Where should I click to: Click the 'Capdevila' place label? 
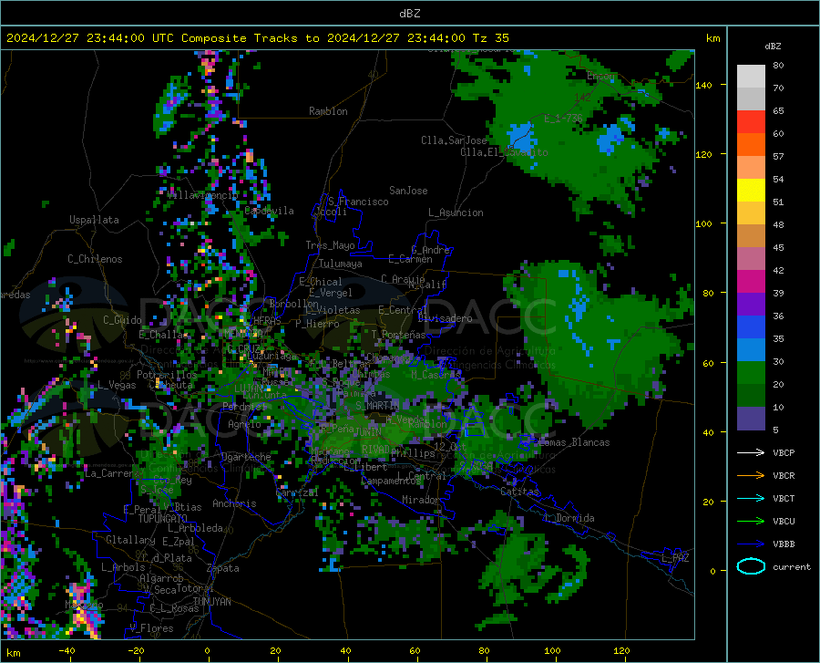pyautogui.click(x=269, y=211)
